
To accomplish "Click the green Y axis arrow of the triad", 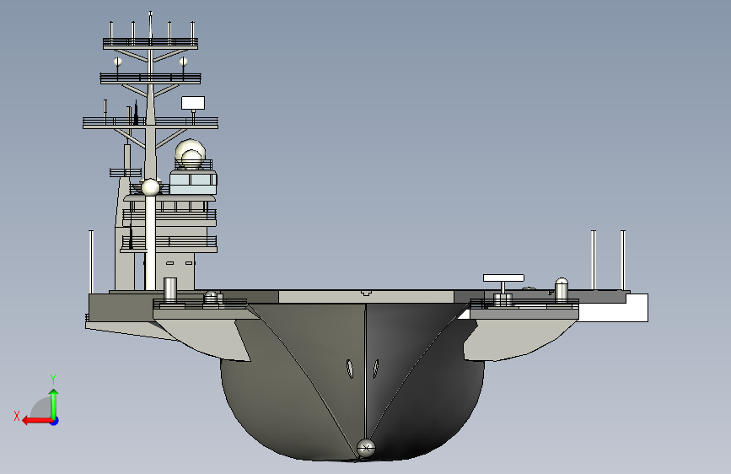I will click(x=54, y=403).
